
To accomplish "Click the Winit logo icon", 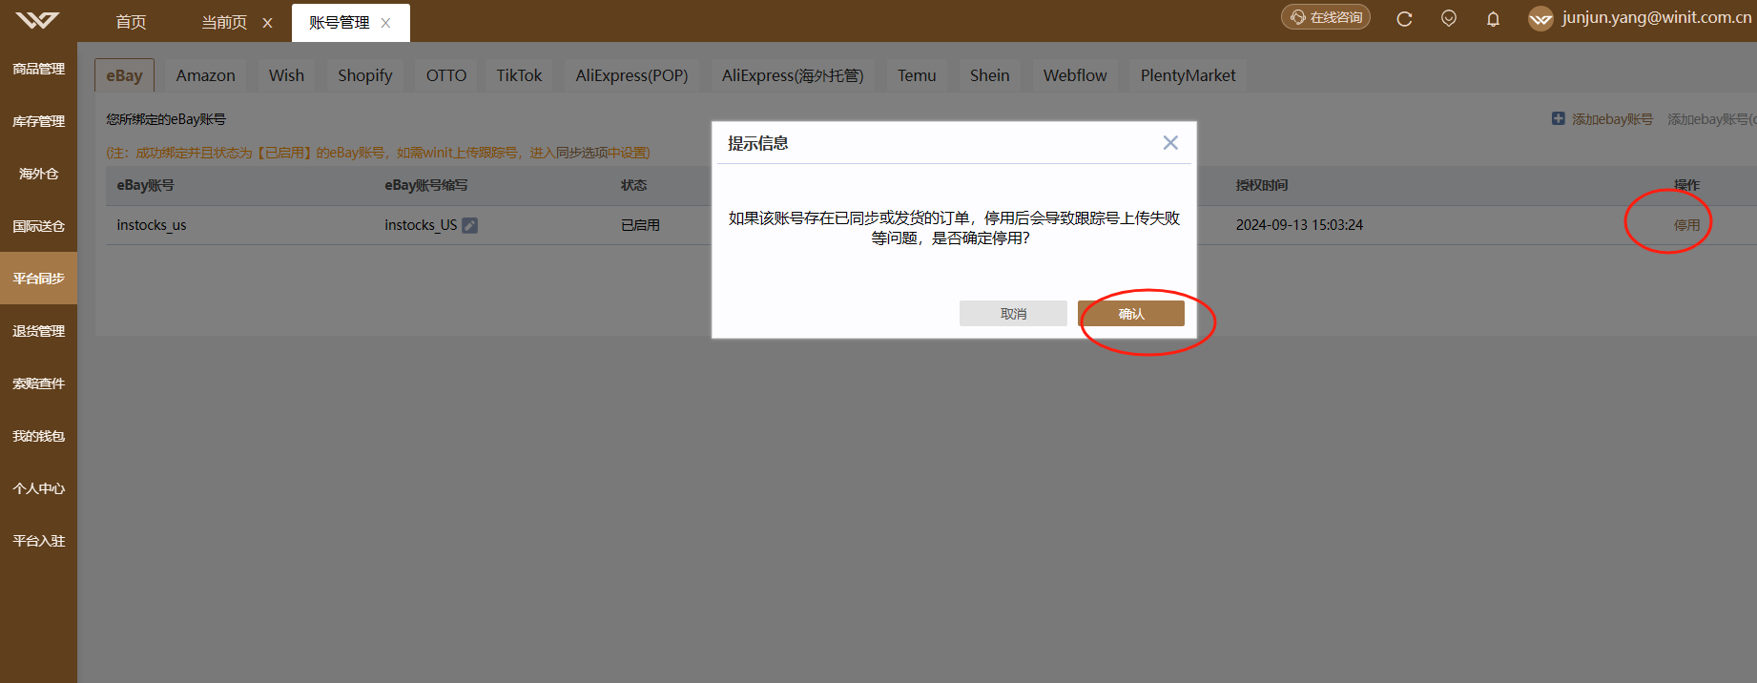I will [x=37, y=20].
